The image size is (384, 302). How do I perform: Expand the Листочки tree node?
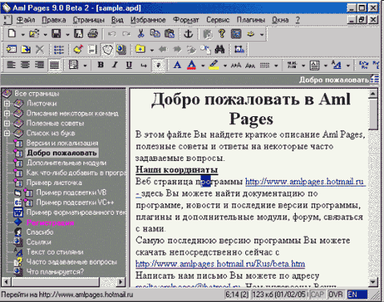pos(7,103)
